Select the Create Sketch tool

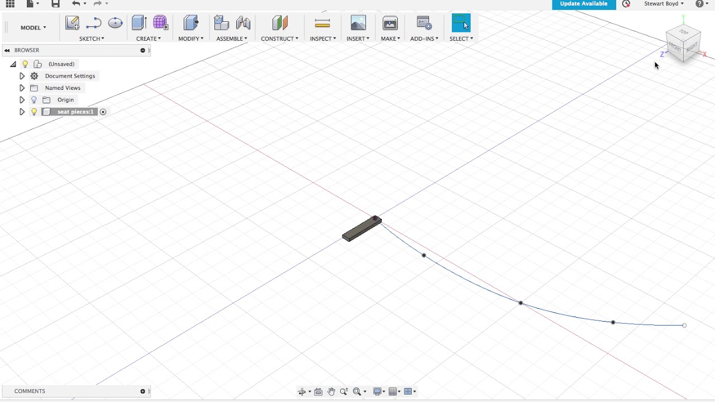[72, 23]
